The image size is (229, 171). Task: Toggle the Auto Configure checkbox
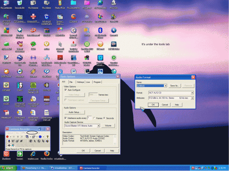click(x=66, y=90)
